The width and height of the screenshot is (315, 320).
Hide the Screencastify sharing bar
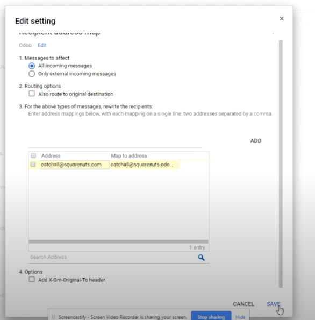(240, 317)
